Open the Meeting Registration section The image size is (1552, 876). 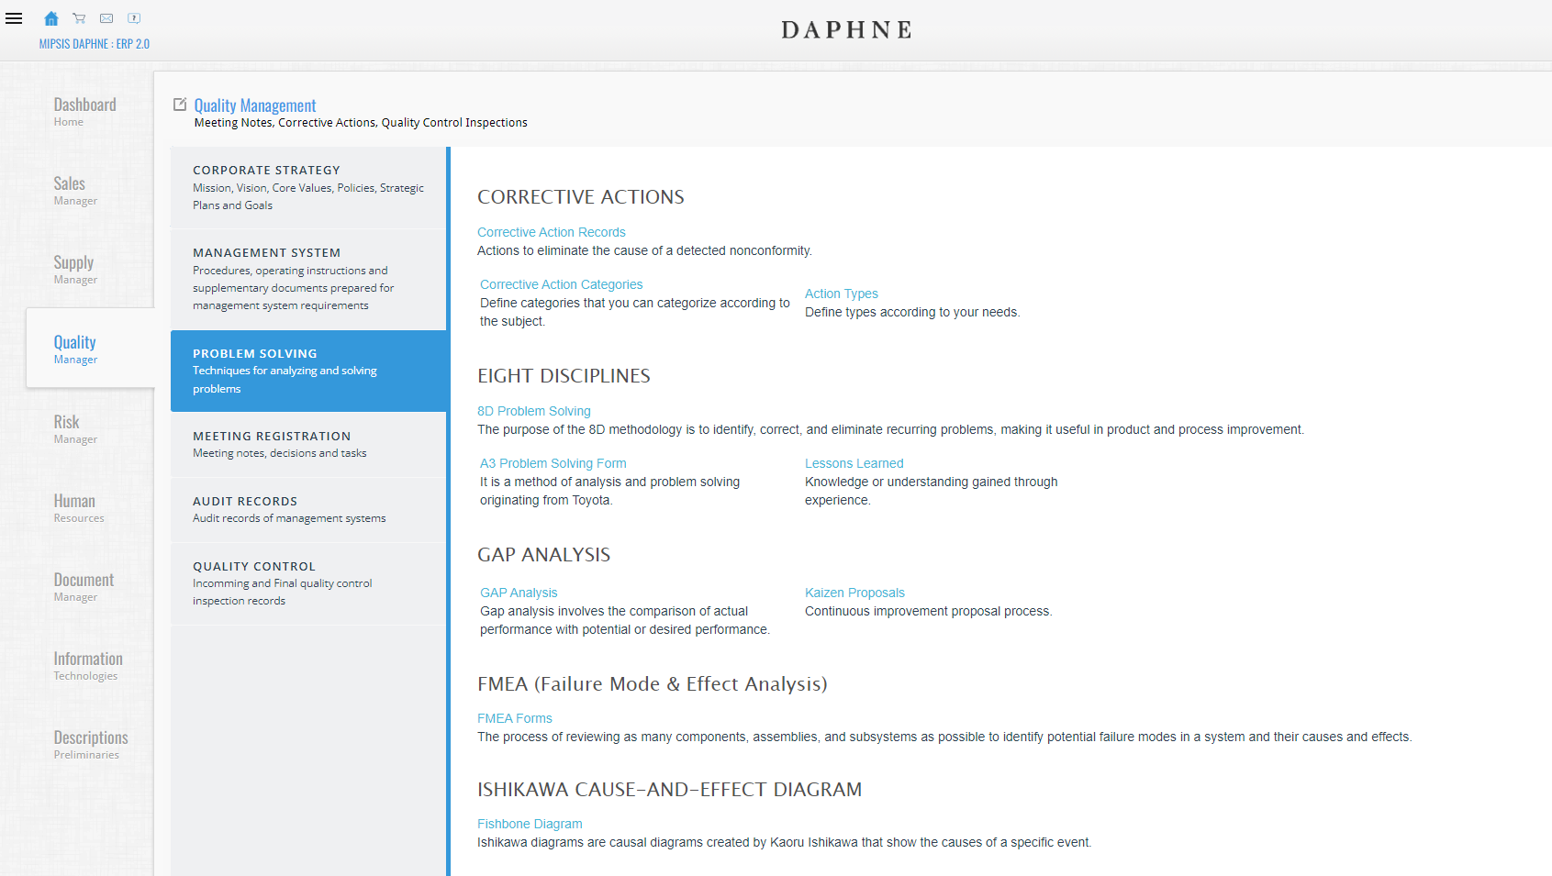coord(308,444)
